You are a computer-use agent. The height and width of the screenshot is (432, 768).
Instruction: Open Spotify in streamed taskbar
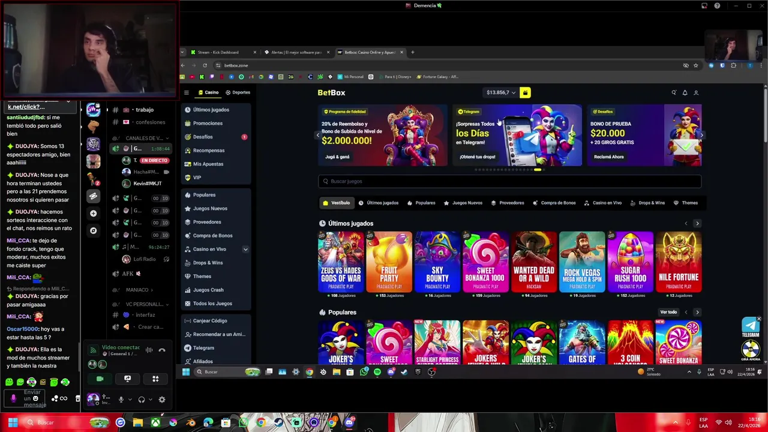point(377,372)
